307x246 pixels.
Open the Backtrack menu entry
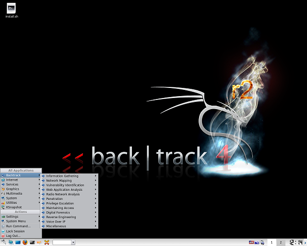[x=21, y=175]
